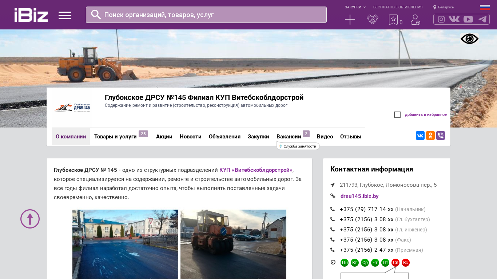Open the hamburger navigation menu
The width and height of the screenshot is (497, 279).
click(65, 15)
